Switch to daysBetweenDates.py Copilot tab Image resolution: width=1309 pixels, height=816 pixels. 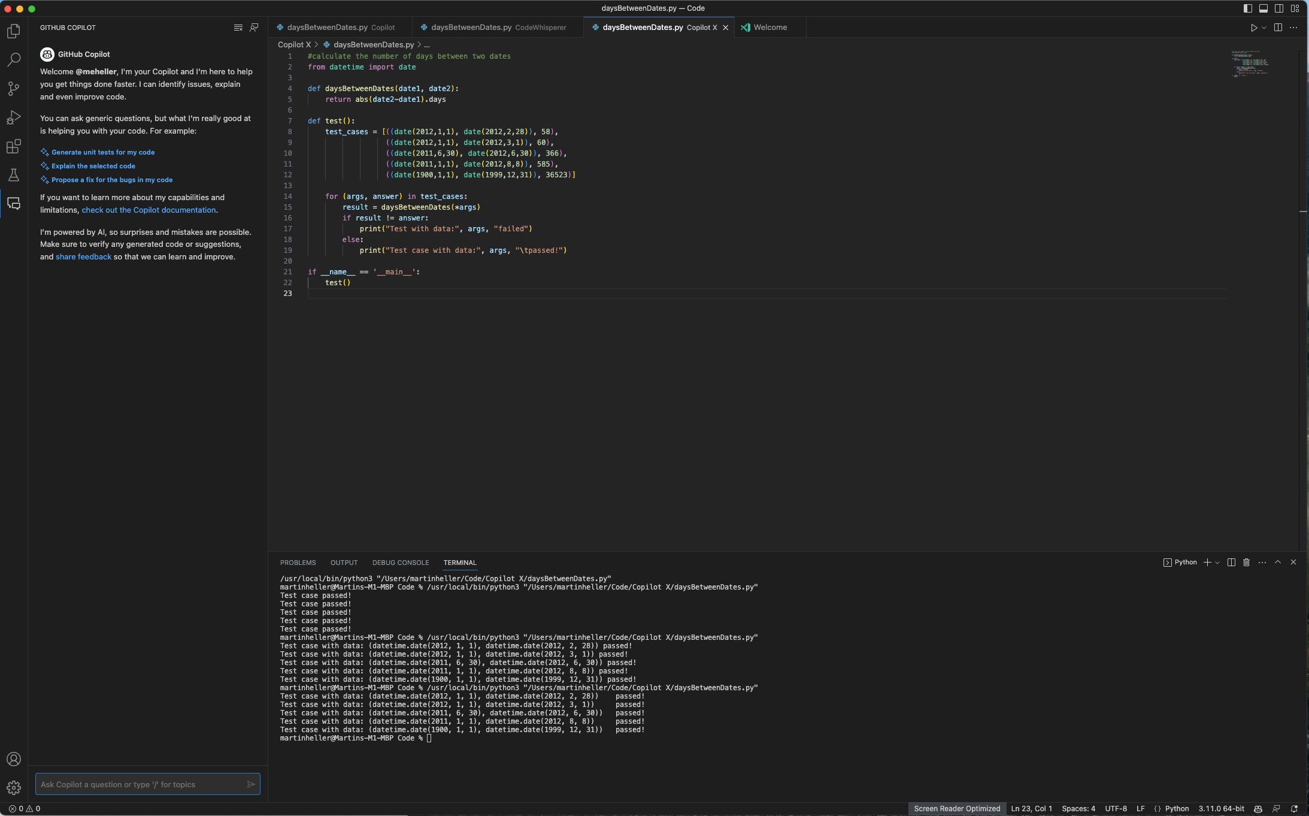[340, 28]
